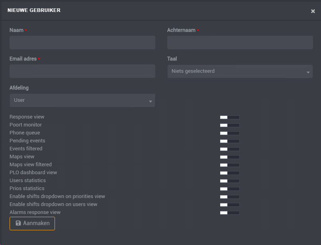Click into the Email adres field
Image resolution: width=321 pixels, height=245 pixels.
tap(82, 71)
